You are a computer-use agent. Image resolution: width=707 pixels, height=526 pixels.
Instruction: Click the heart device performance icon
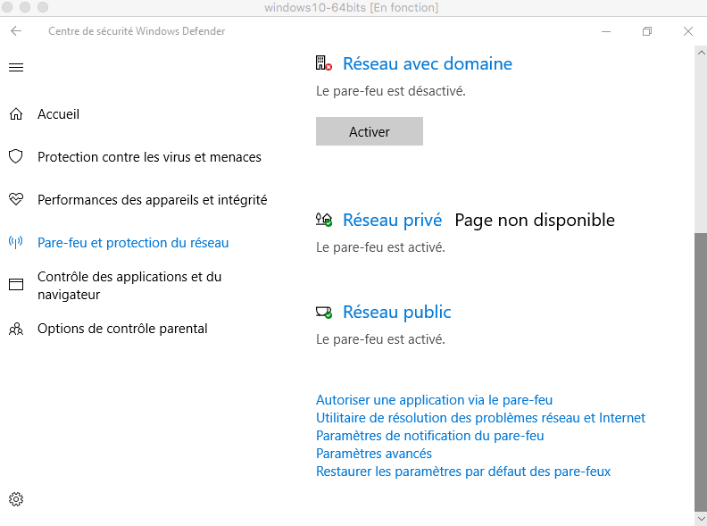coord(16,199)
